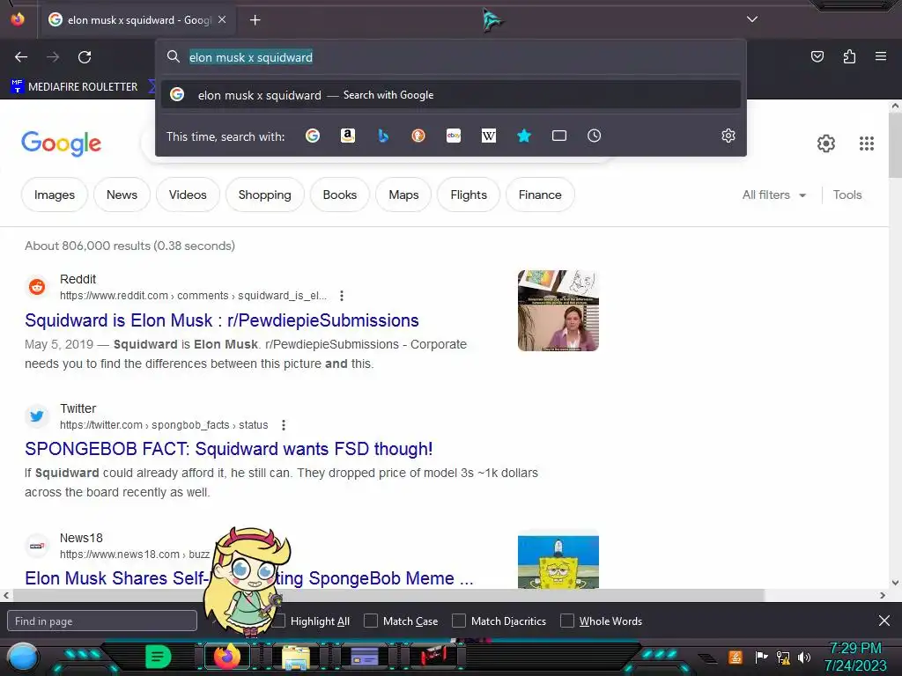Search this time with Google icon
The height and width of the screenshot is (676, 902).
(313, 136)
